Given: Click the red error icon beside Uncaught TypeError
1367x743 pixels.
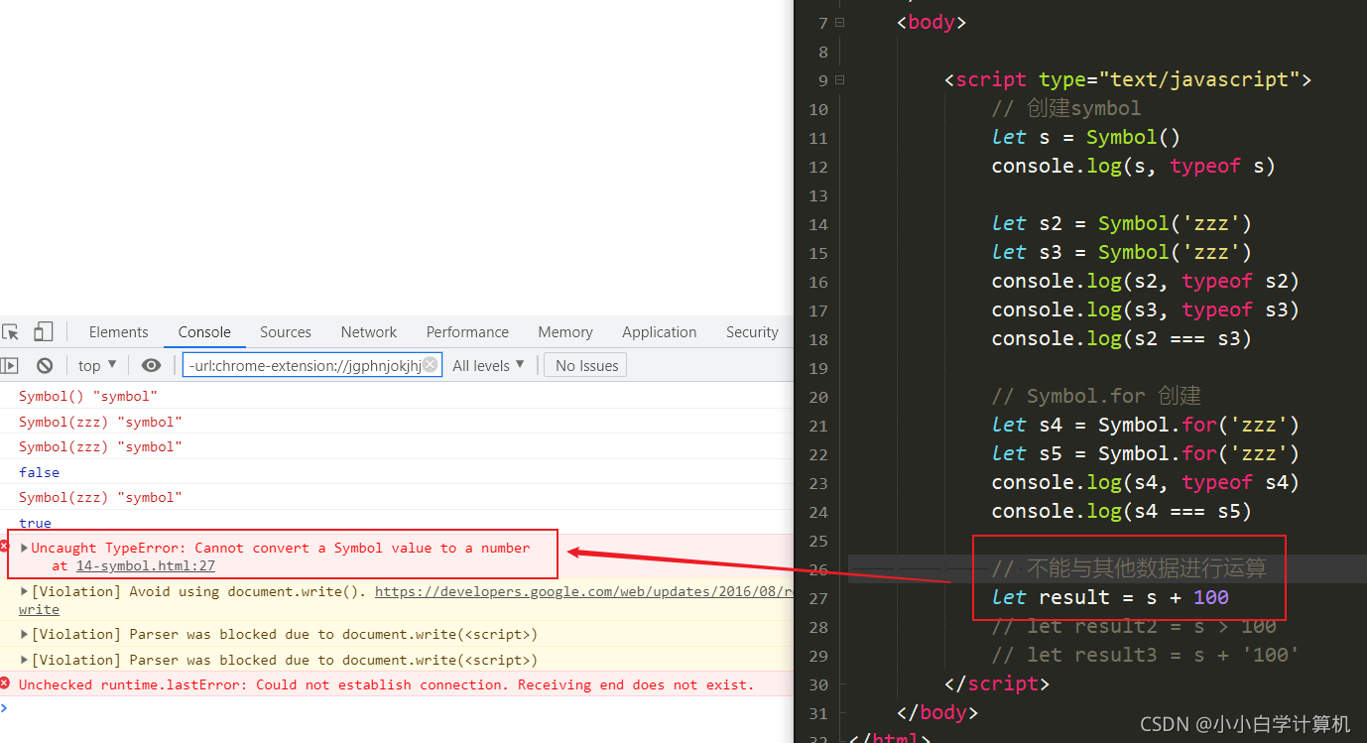Looking at the screenshot, I should click(4, 547).
